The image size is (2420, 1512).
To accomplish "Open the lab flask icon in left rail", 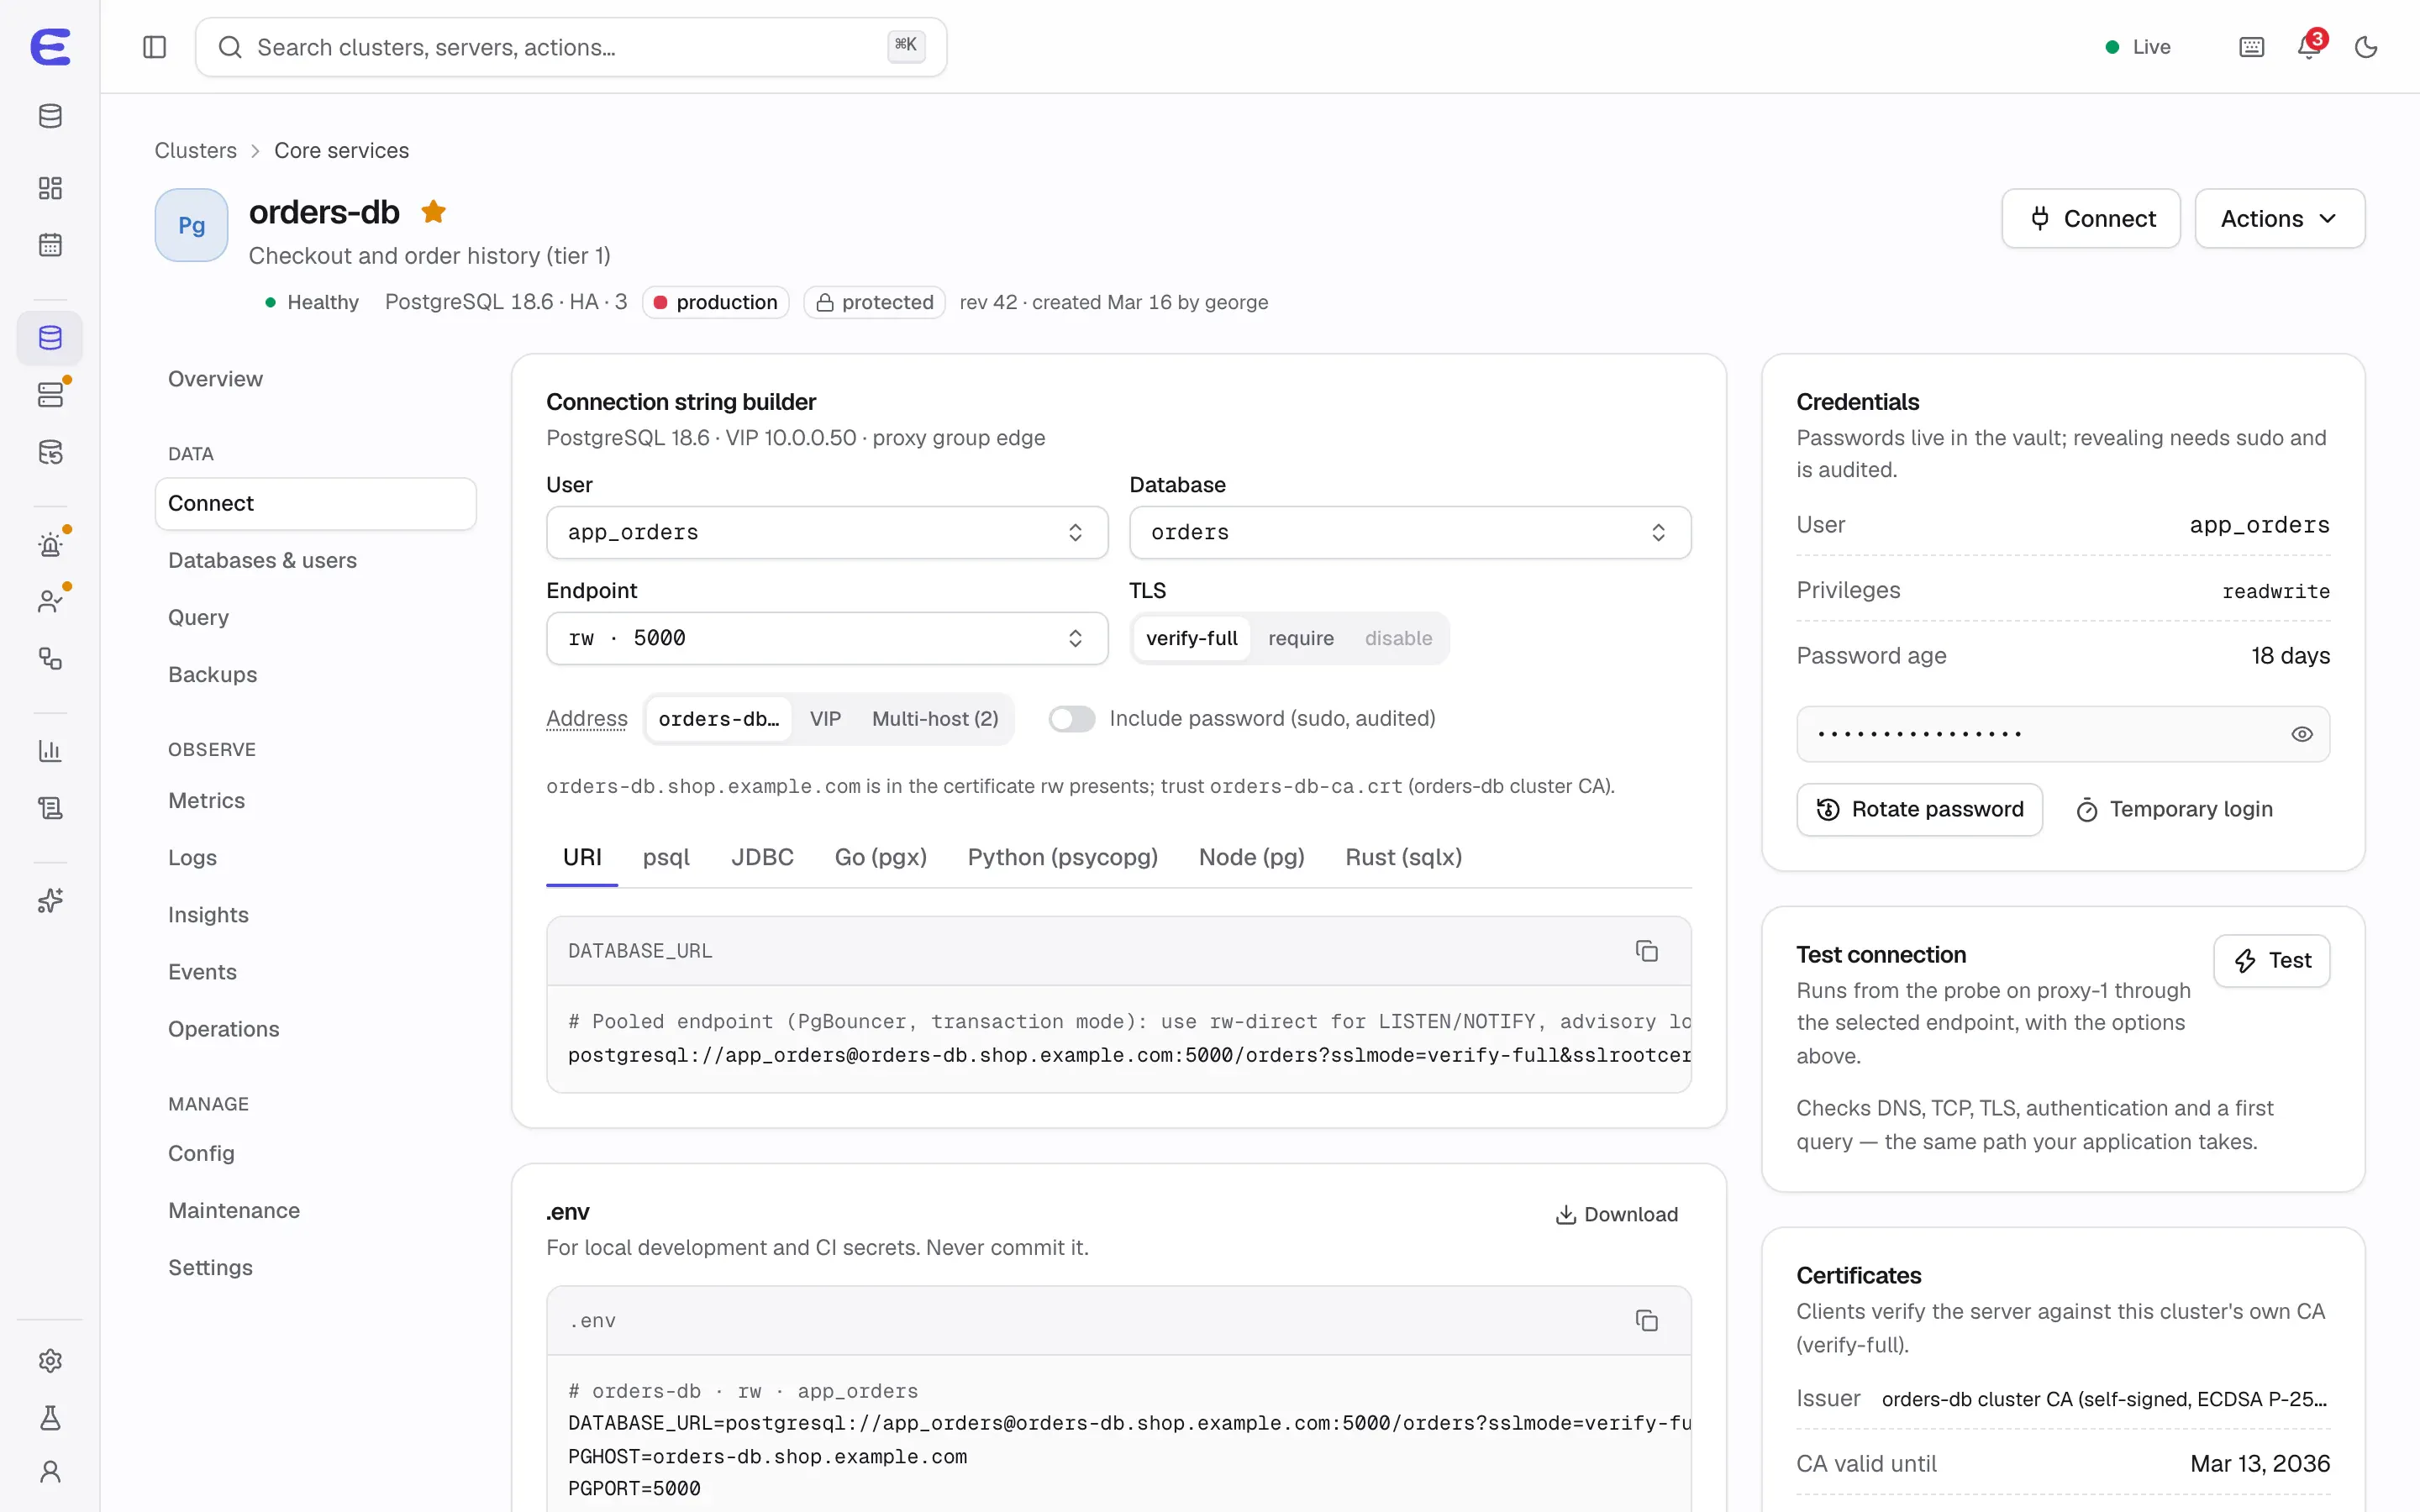I will click(x=50, y=1418).
